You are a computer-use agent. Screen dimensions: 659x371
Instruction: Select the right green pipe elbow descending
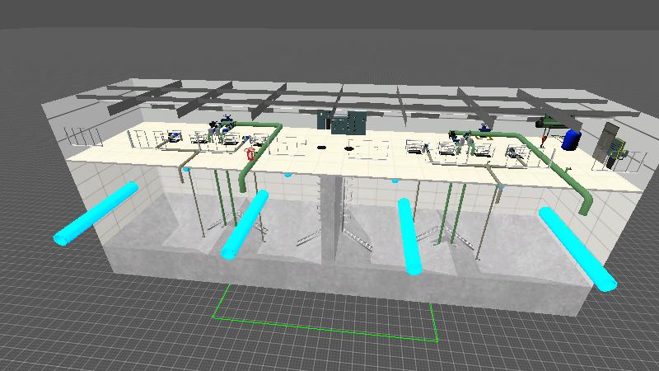pos(582,198)
